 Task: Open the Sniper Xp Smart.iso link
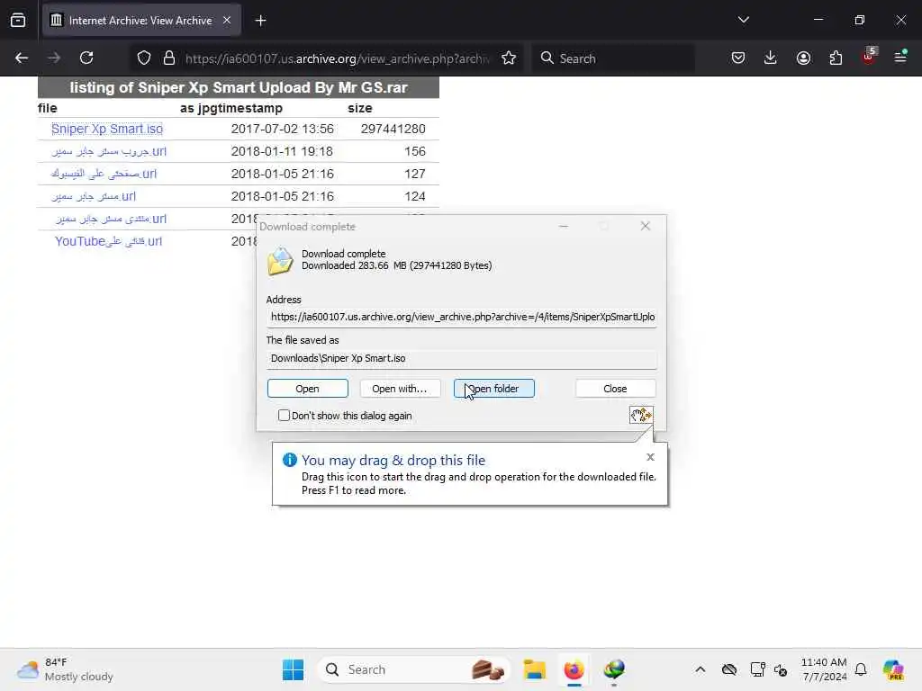tap(107, 129)
